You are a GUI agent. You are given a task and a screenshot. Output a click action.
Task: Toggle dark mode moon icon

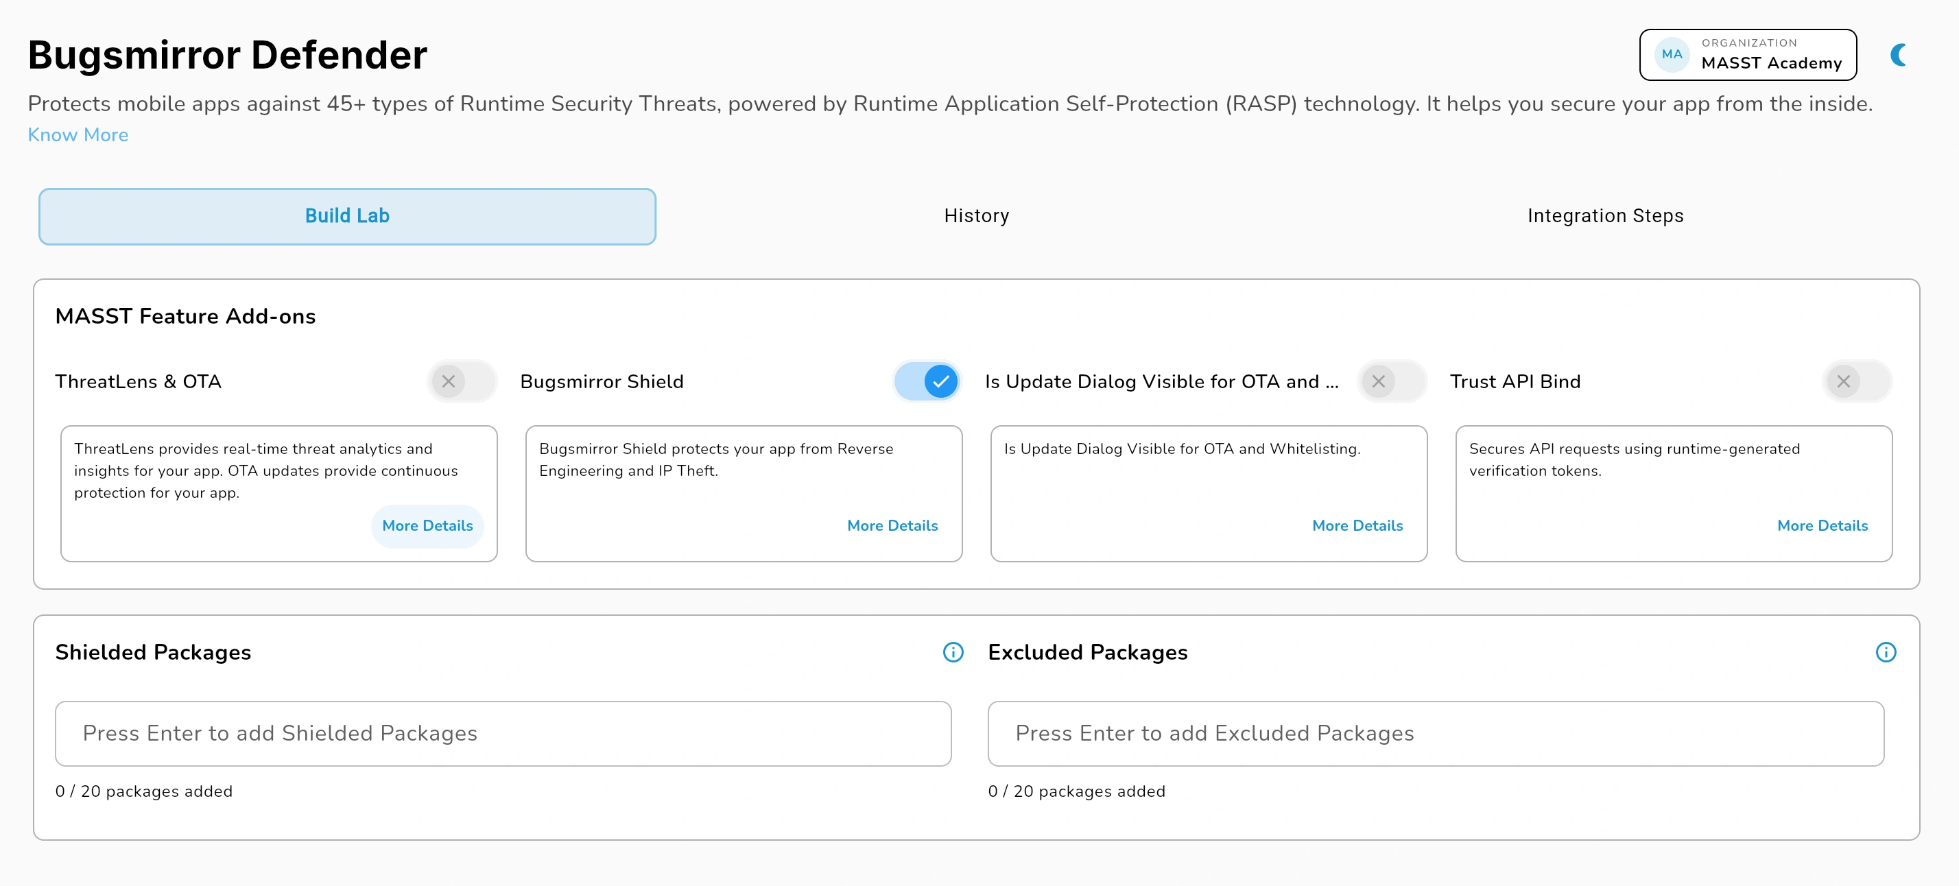pyautogui.click(x=1899, y=55)
